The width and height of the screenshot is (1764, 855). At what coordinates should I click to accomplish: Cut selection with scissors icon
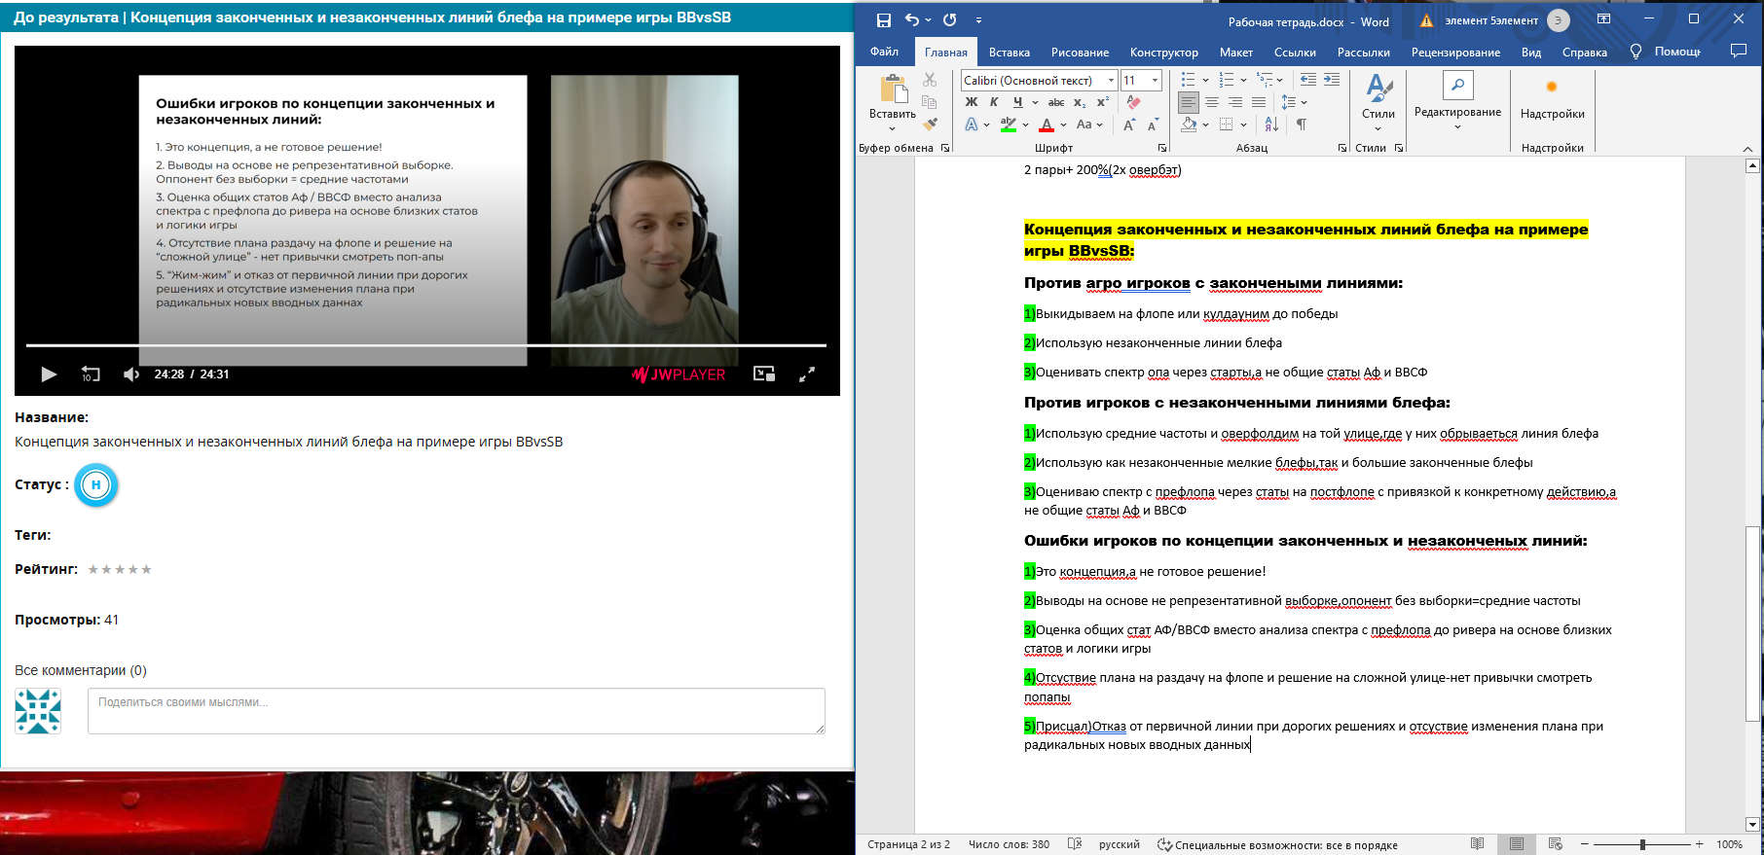(x=931, y=80)
